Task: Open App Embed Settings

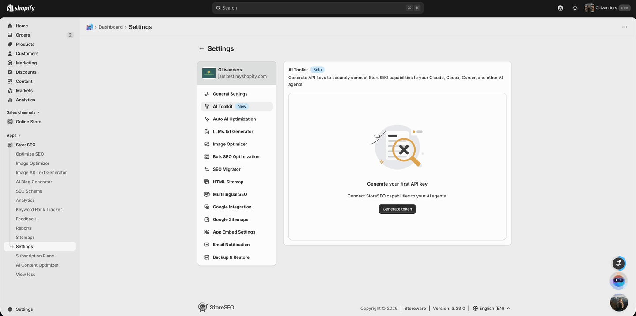Action: pyautogui.click(x=237, y=232)
